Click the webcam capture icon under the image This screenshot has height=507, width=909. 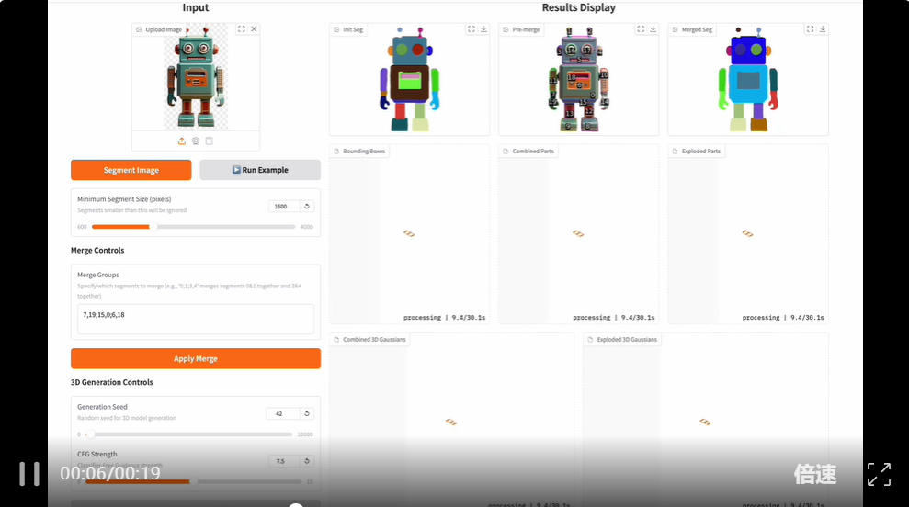195,141
